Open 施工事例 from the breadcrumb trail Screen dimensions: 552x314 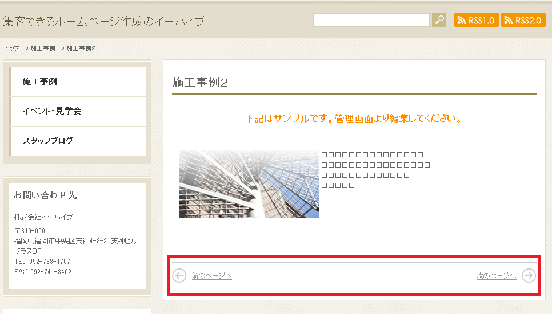click(x=43, y=48)
